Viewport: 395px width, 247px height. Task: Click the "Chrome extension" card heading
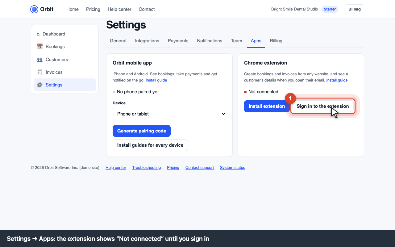pyautogui.click(x=266, y=63)
